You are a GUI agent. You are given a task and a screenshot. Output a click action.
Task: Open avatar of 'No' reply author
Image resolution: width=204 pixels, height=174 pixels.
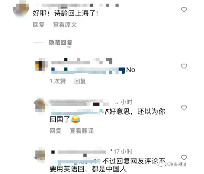[x=42, y=66]
